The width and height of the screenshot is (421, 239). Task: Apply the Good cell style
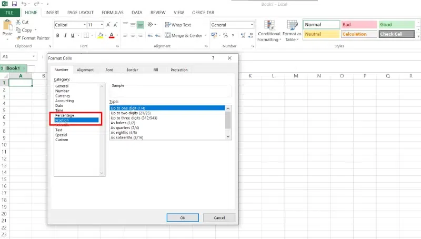tap(397, 25)
